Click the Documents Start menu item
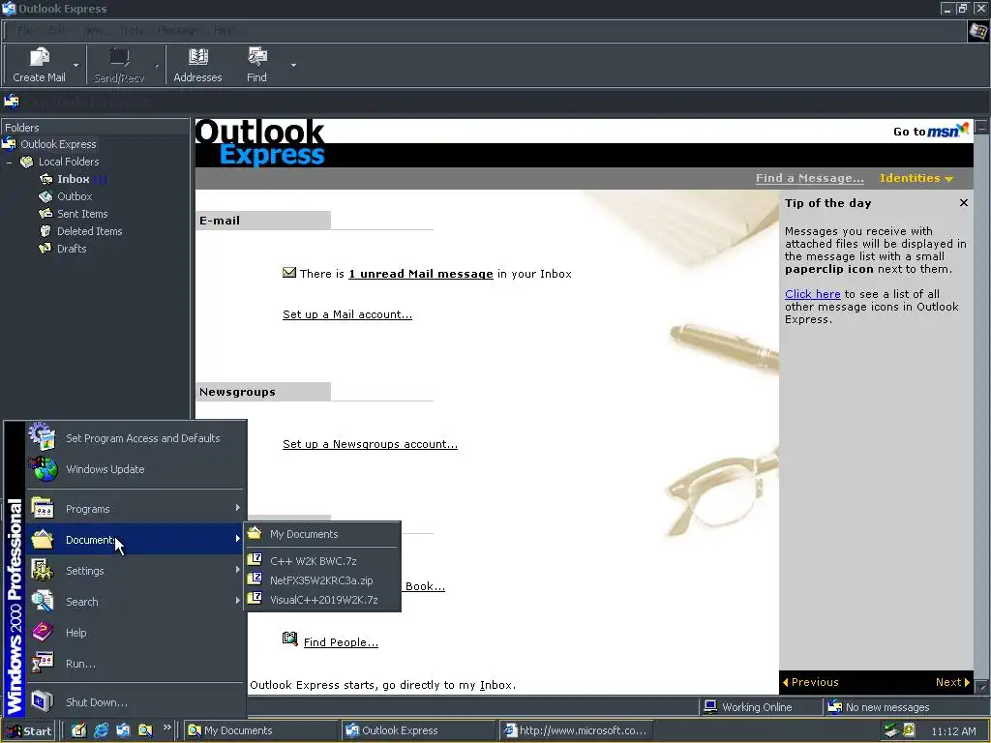 [x=135, y=540]
